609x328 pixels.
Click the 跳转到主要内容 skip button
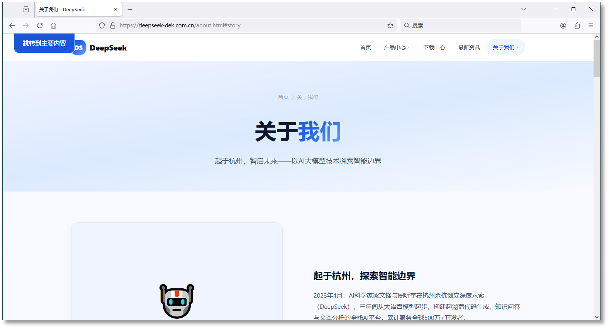coord(44,43)
